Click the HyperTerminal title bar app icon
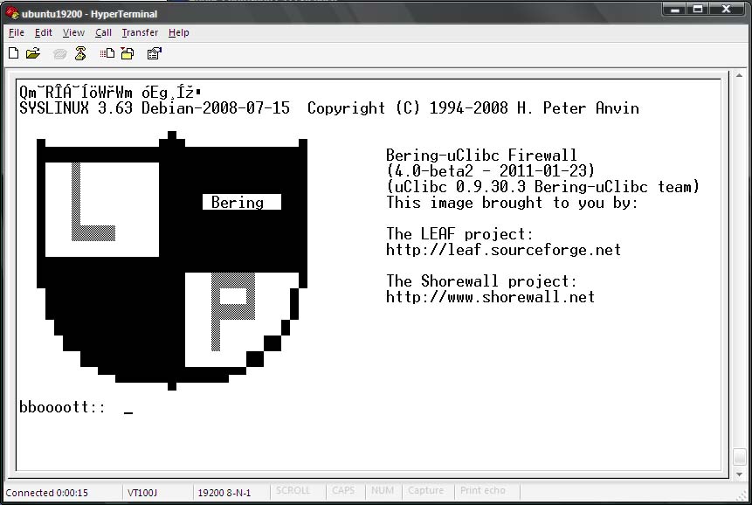This screenshot has width=752, height=505. 12,13
